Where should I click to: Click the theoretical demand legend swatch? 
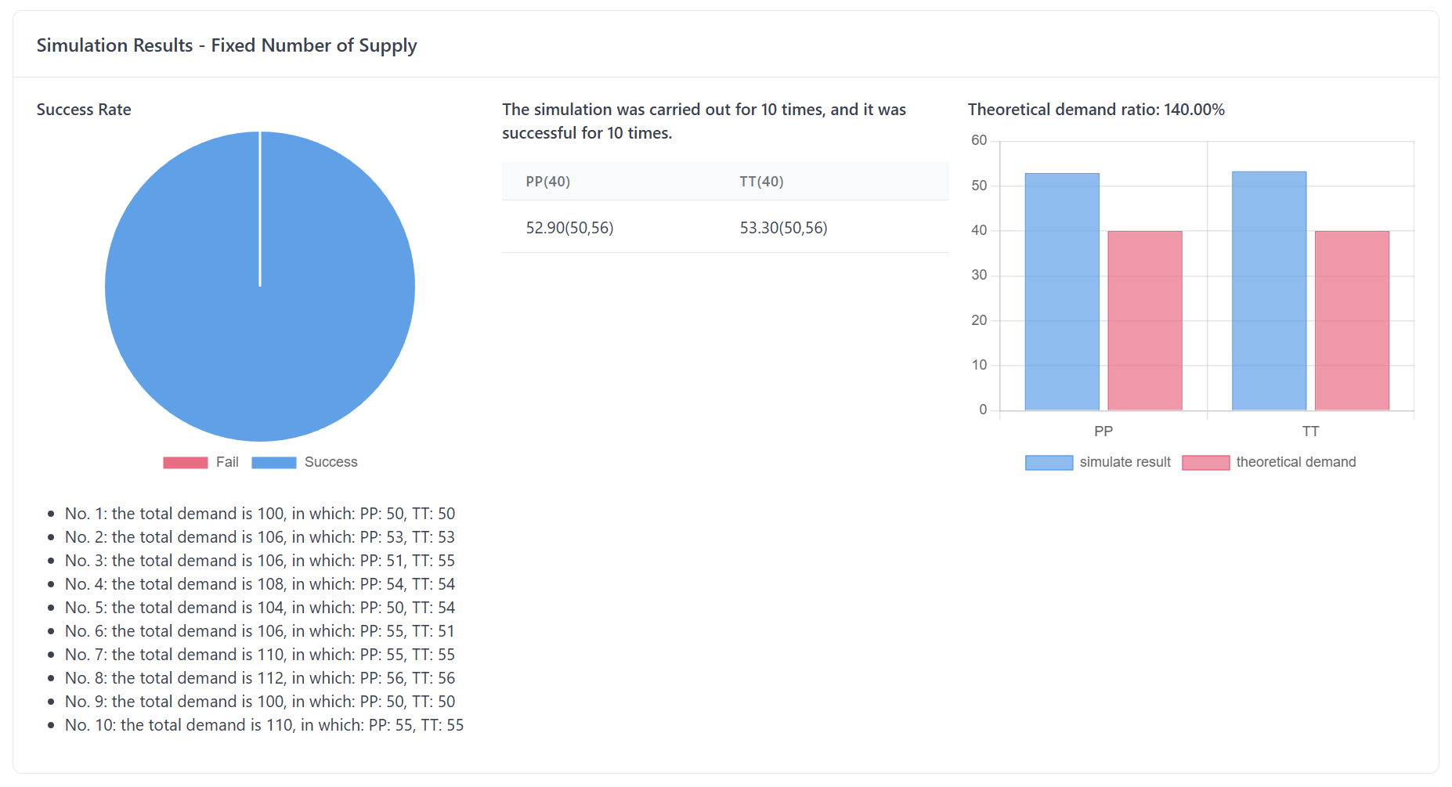point(1205,463)
